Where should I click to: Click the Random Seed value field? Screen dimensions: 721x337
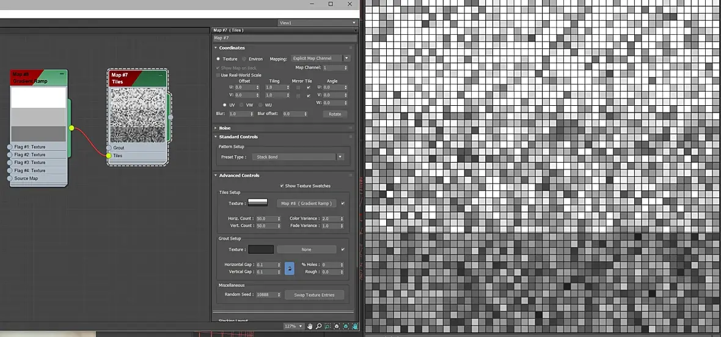266,295
